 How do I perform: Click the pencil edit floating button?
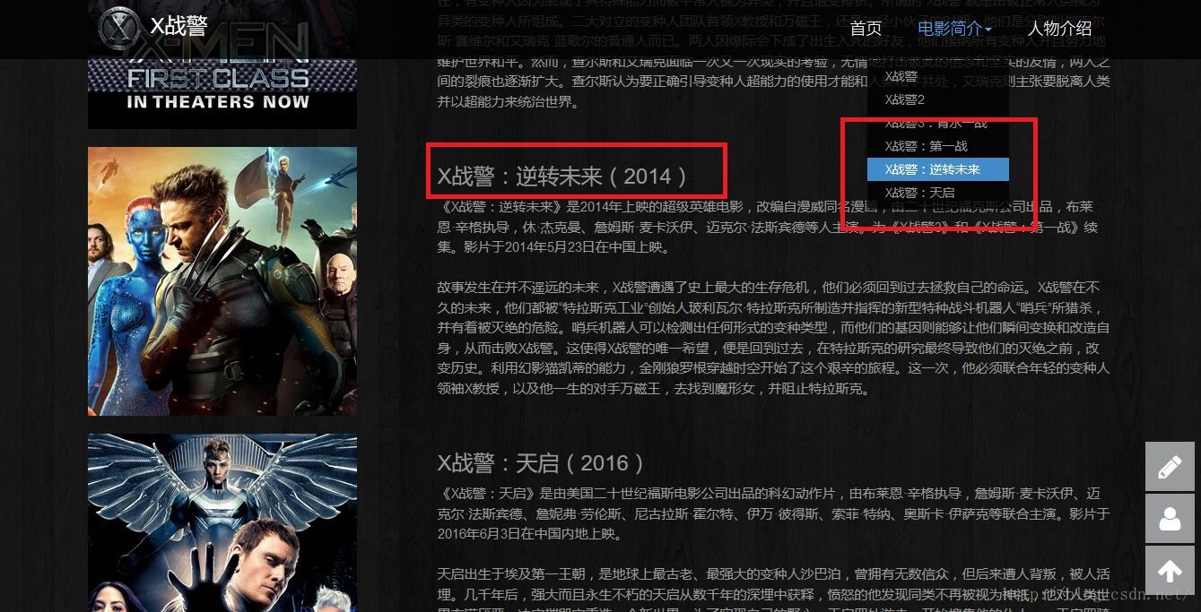(1170, 467)
